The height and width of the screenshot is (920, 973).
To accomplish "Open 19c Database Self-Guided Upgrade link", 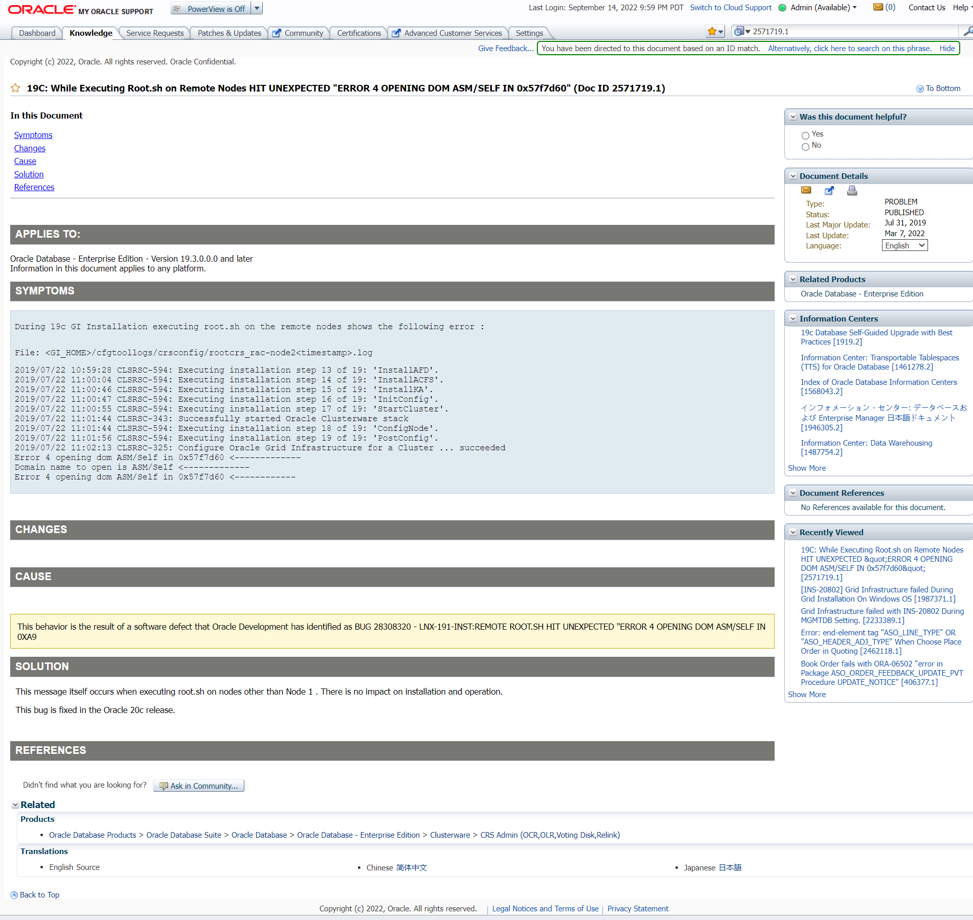I will [876, 337].
